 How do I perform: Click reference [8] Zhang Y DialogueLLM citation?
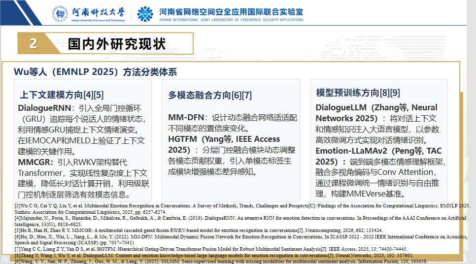click(x=214, y=256)
